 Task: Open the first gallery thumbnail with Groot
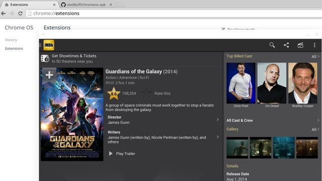click(x=237, y=147)
